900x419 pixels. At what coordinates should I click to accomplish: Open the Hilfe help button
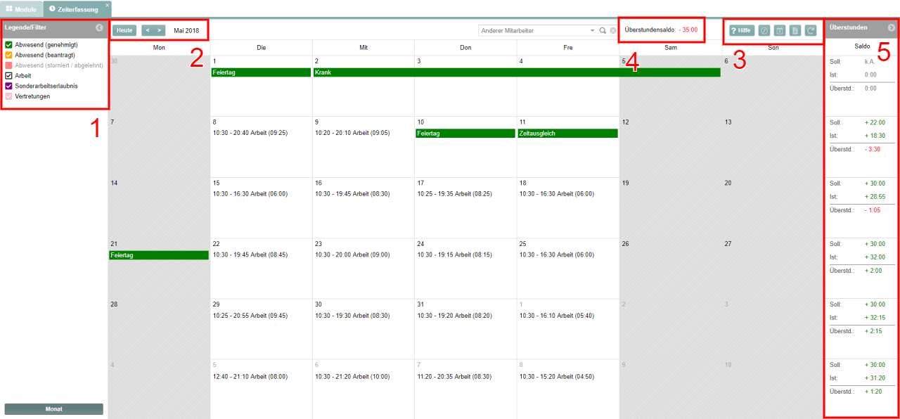click(741, 30)
